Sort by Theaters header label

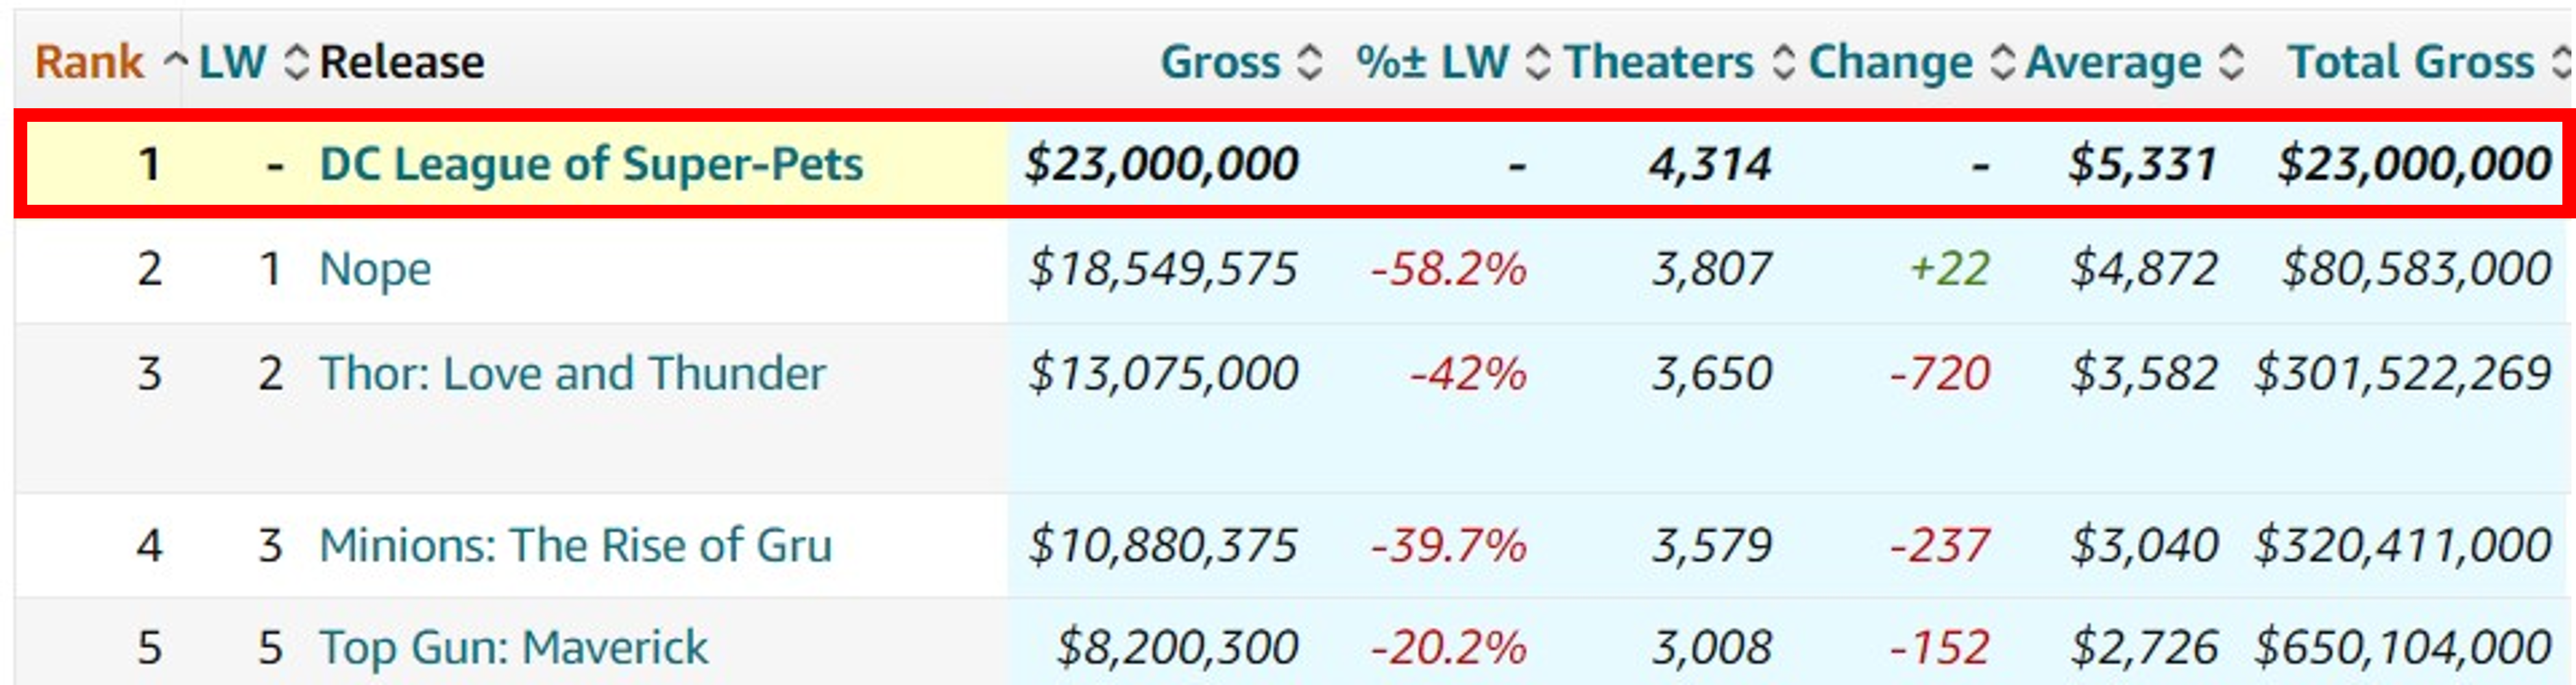pyautogui.click(x=1659, y=62)
